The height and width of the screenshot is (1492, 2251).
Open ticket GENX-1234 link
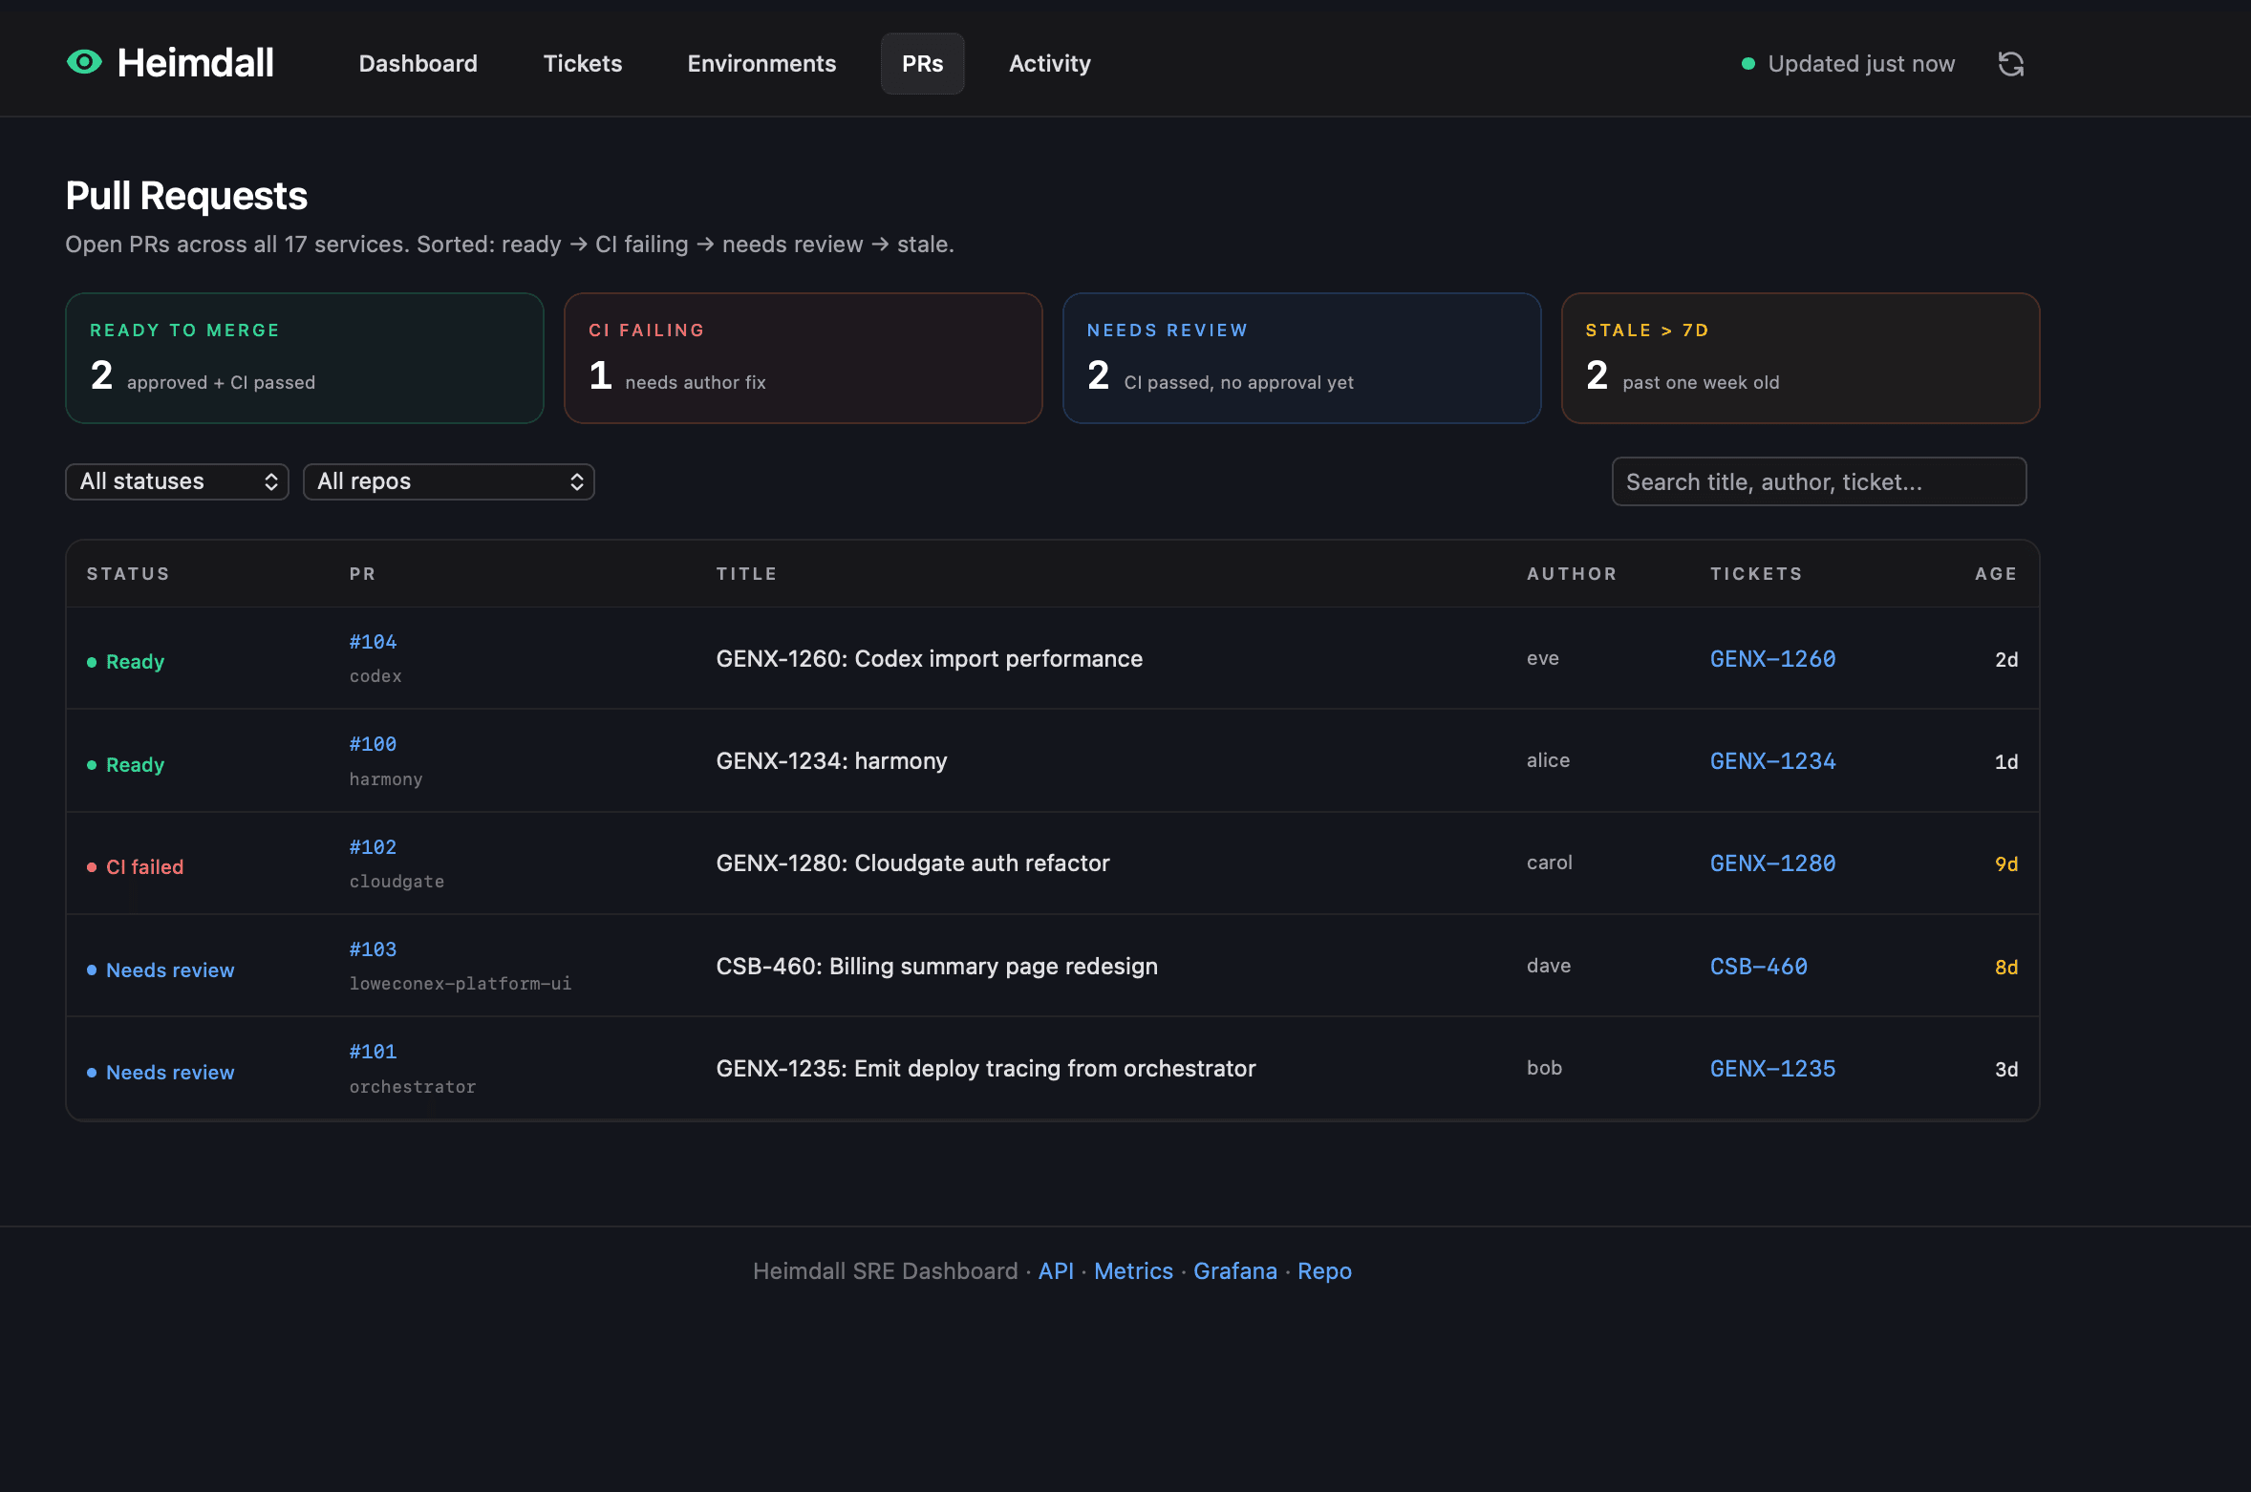(x=1772, y=761)
